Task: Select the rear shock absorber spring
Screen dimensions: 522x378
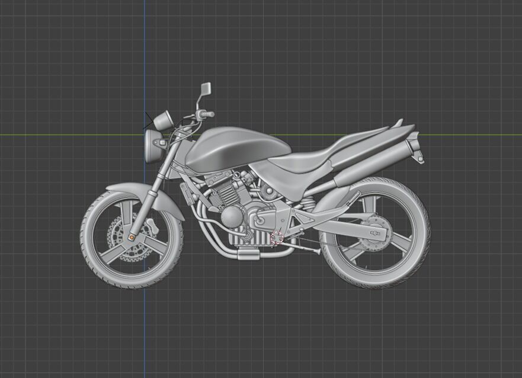Action: [x=309, y=202]
